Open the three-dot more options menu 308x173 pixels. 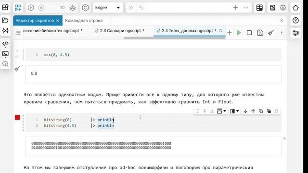282,33
